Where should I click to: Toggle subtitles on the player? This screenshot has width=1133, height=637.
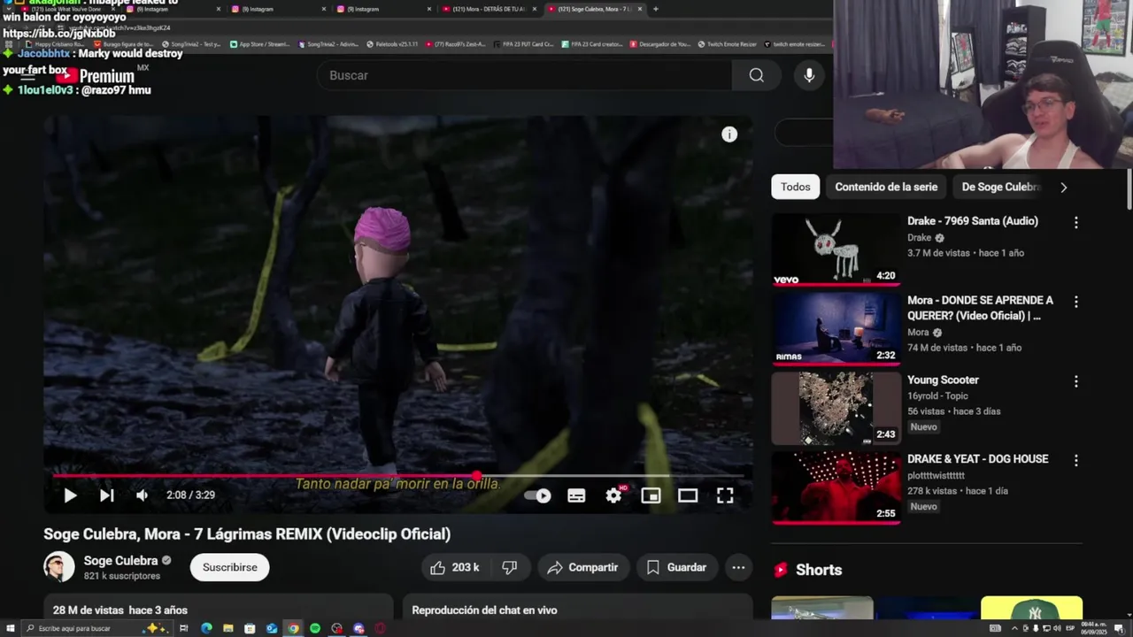(576, 495)
